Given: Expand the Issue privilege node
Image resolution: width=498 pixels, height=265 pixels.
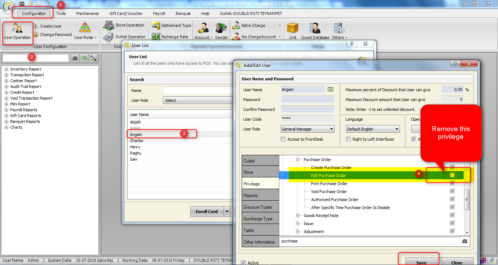Looking at the screenshot, I should tap(298, 224).
